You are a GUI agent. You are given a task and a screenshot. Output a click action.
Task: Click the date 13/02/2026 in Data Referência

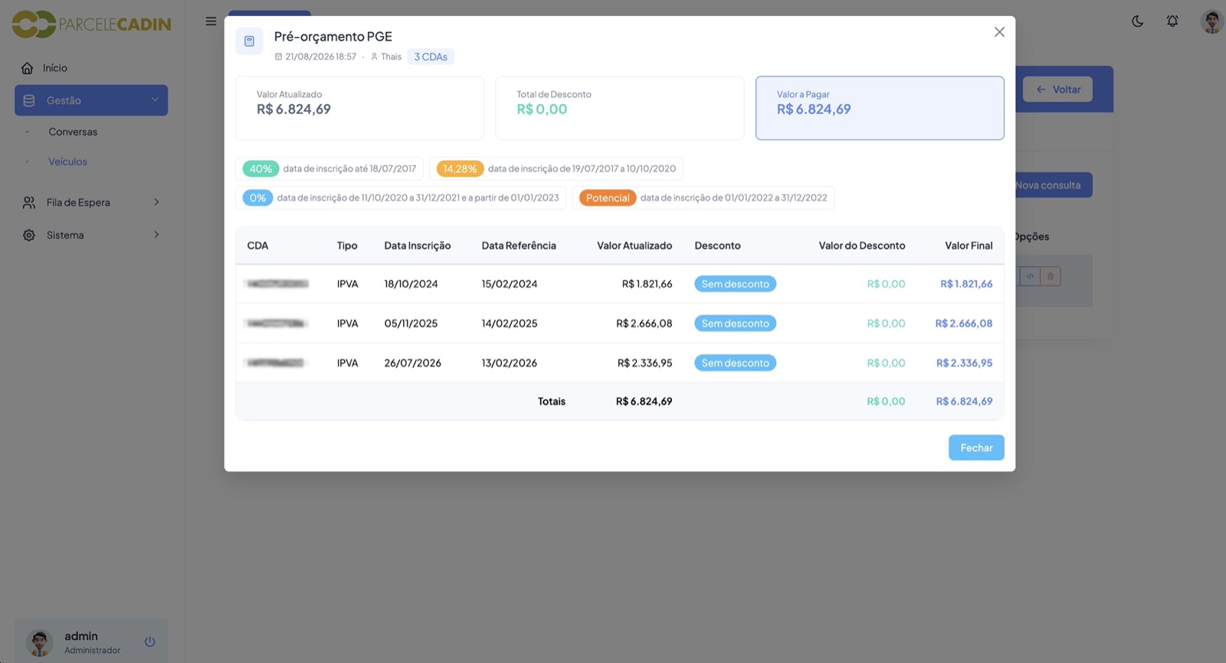pos(510,363)
